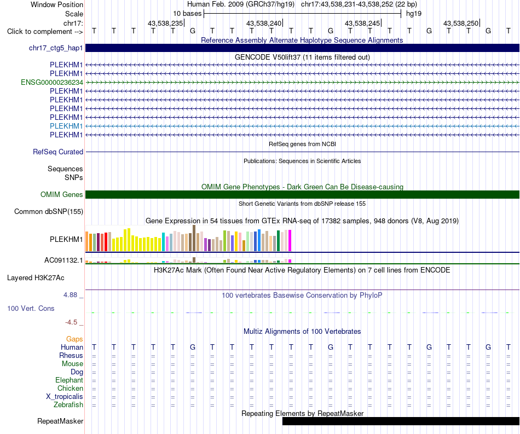Click the 4.88 PhyloP upper scale value
Screen dimensions: 520x434
point(70,295)
